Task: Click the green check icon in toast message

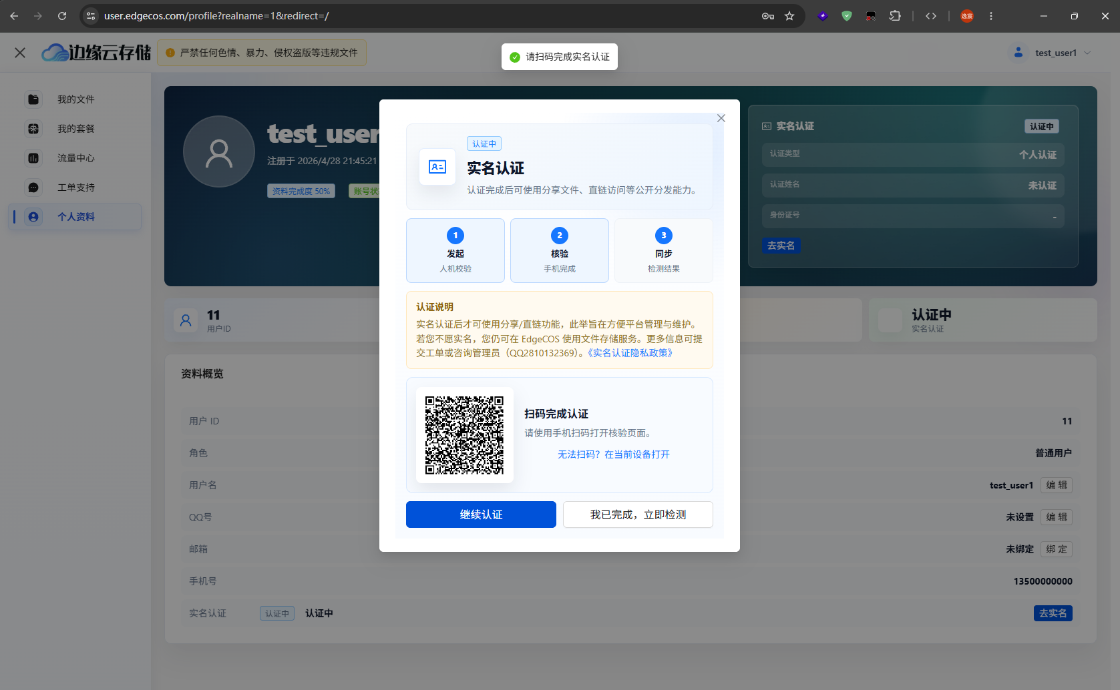Action: point(515,57)
